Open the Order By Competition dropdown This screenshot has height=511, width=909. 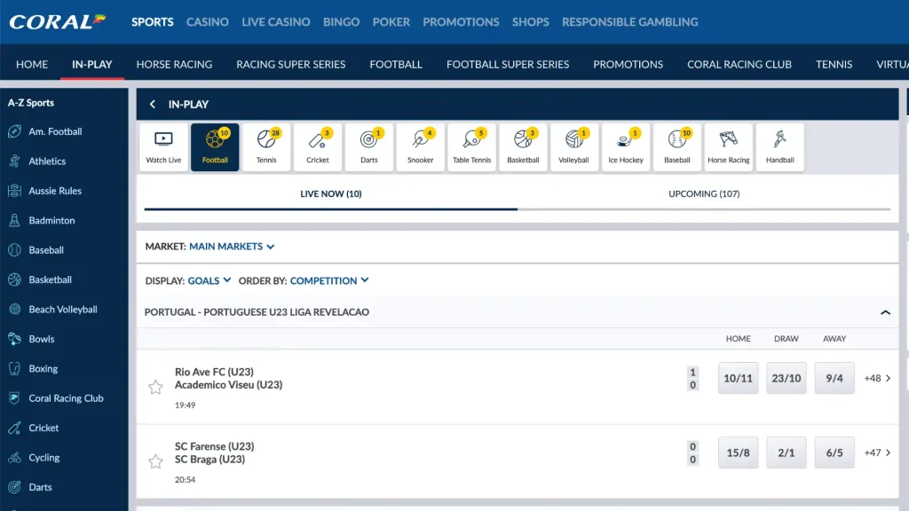click(329, 280)
